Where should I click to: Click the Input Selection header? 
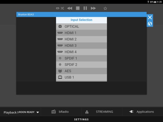click(x=81, y=20)
